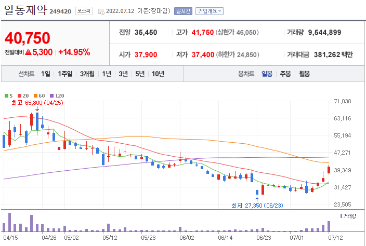Click the 고가 value 41,750
This screenshot has width=366, height=246.
[203, 32]
